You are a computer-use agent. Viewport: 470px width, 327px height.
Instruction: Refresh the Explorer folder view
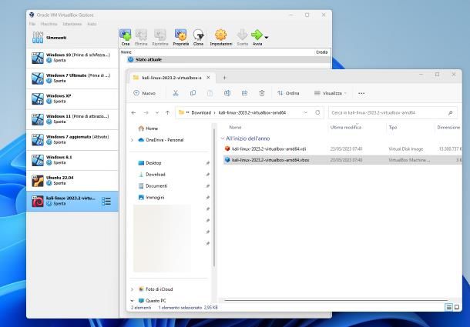click(x=317, y=112)
